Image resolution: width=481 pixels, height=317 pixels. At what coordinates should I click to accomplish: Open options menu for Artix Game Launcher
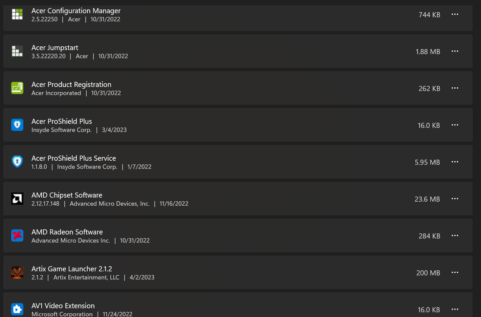click(x=455, y=272)
